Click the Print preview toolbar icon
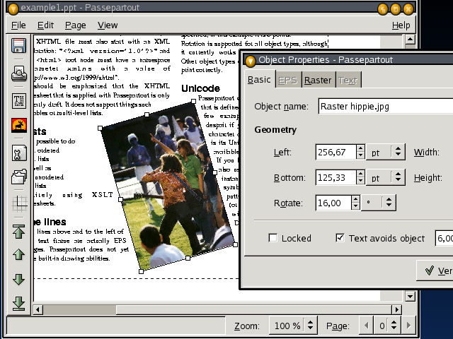 click(x=19, y=73)
